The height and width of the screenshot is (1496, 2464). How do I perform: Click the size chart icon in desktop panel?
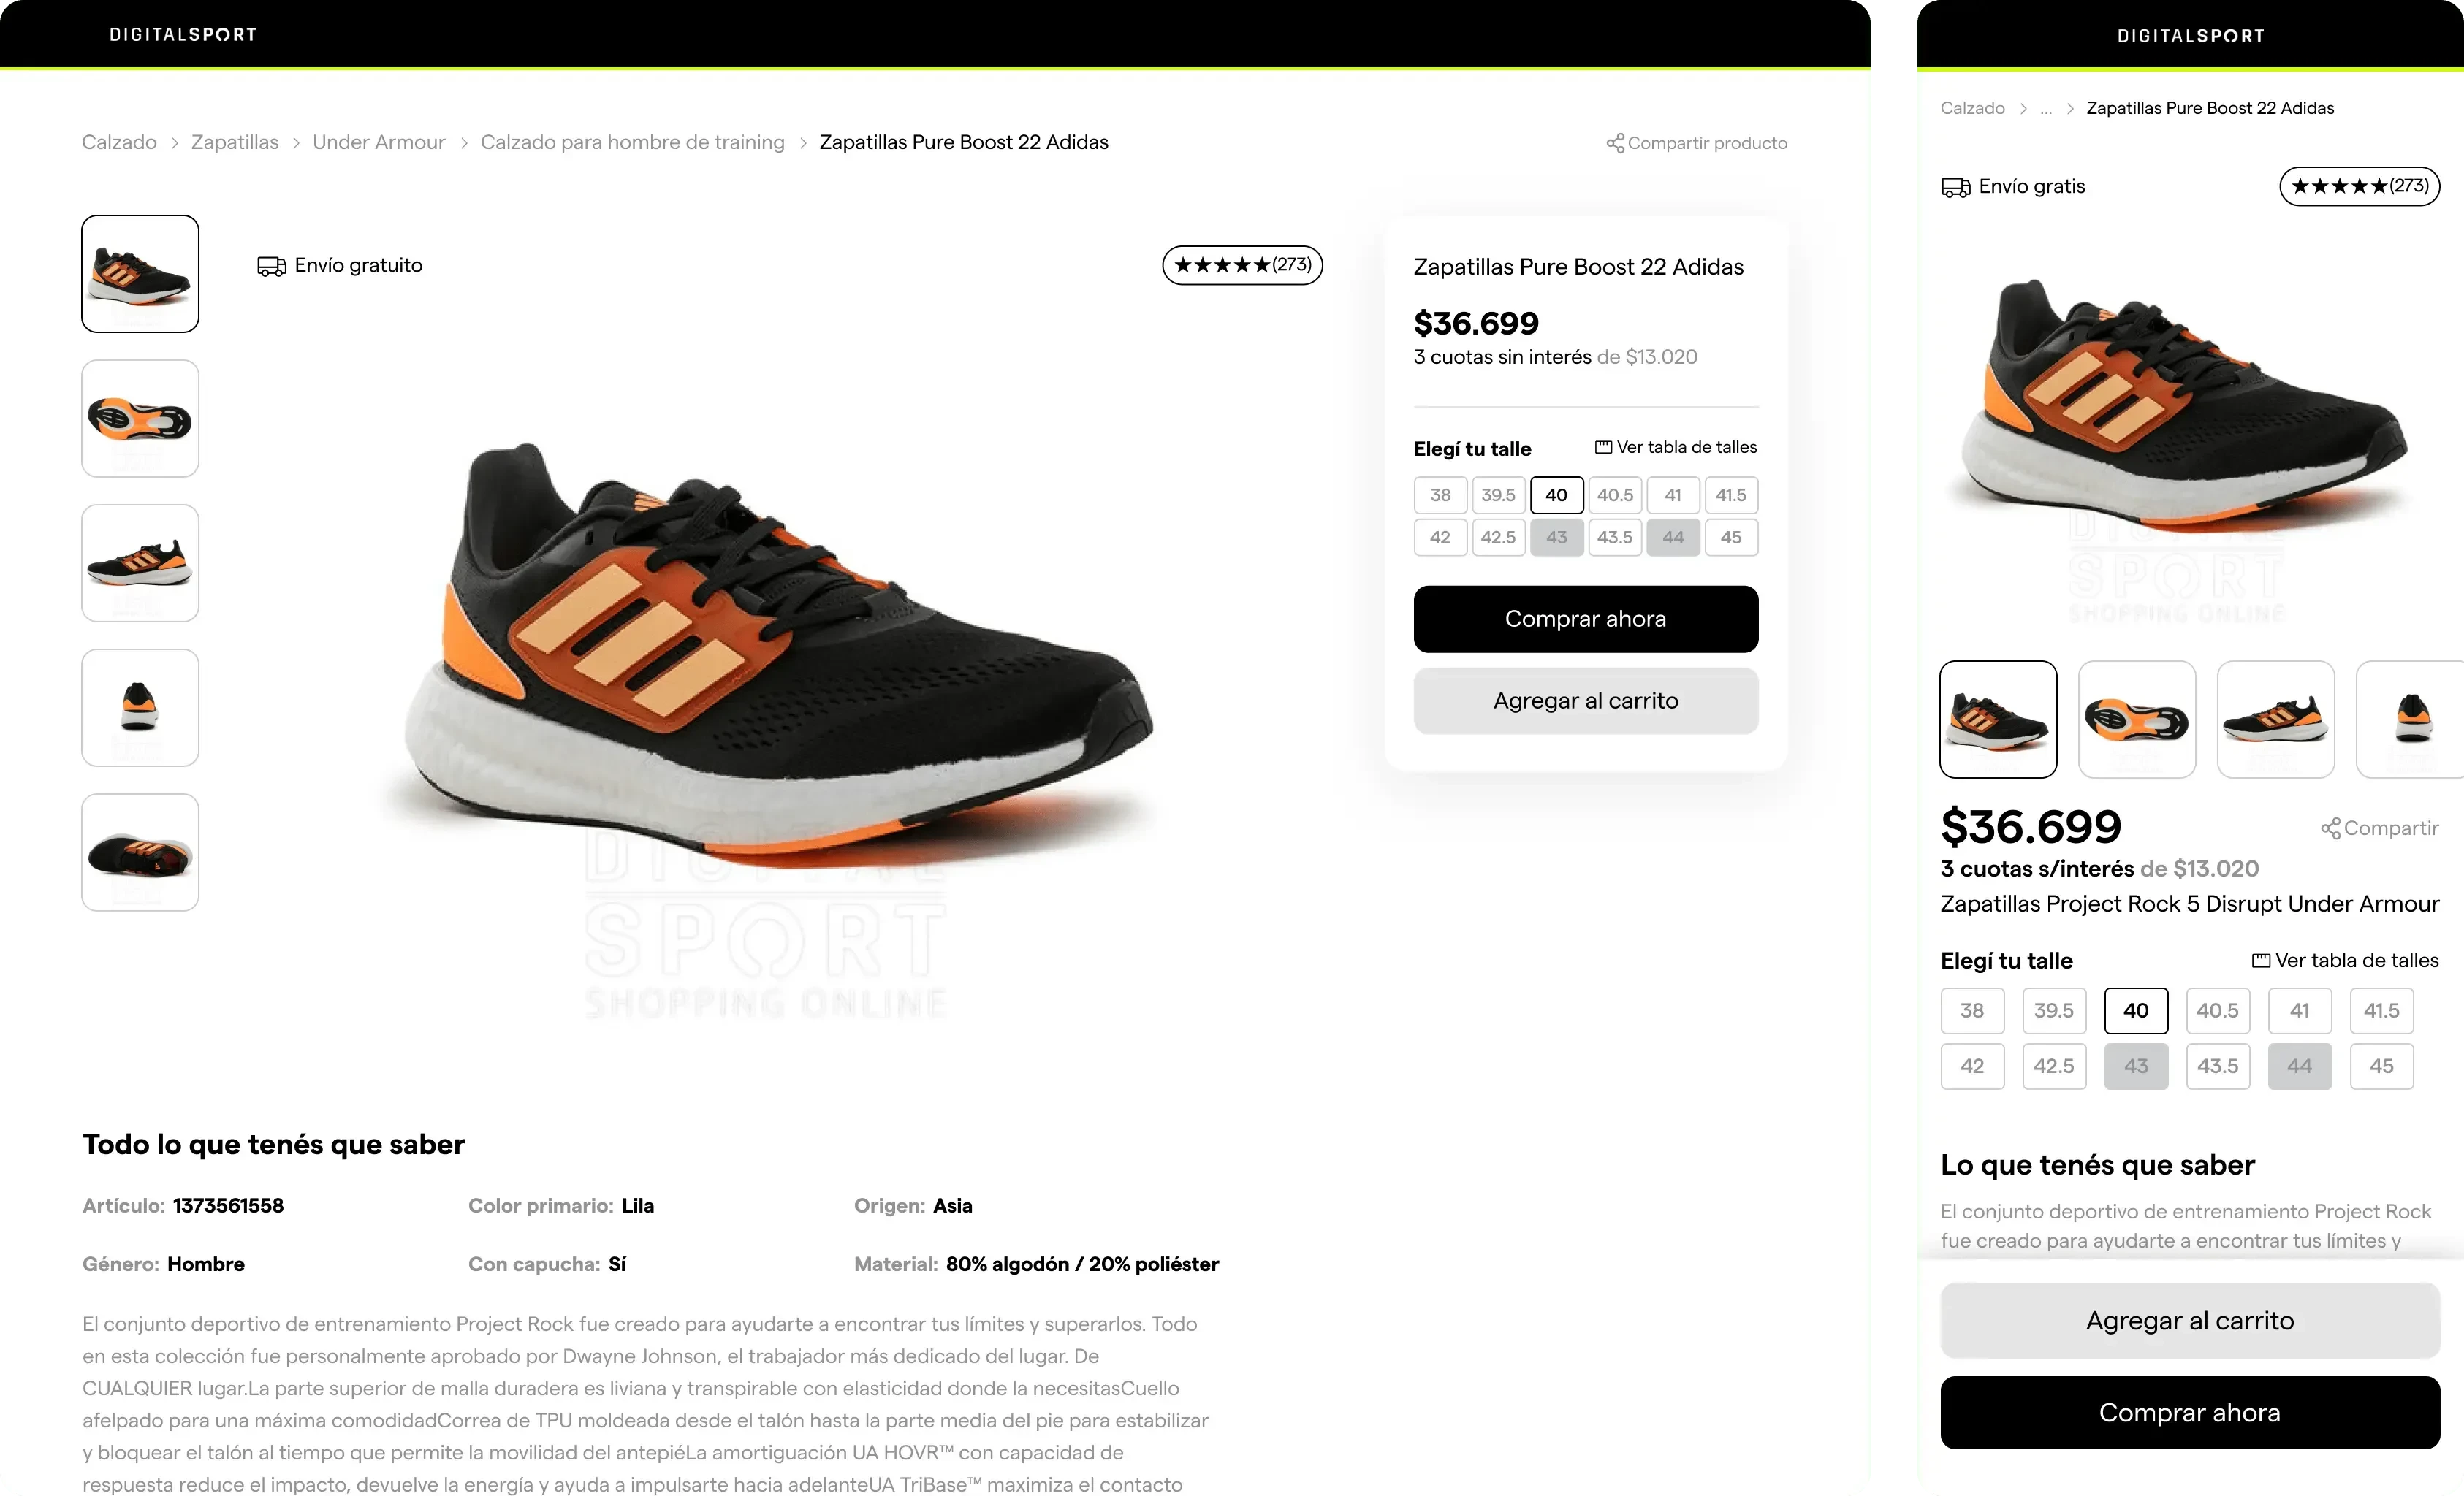click(x=1602, y=448)
